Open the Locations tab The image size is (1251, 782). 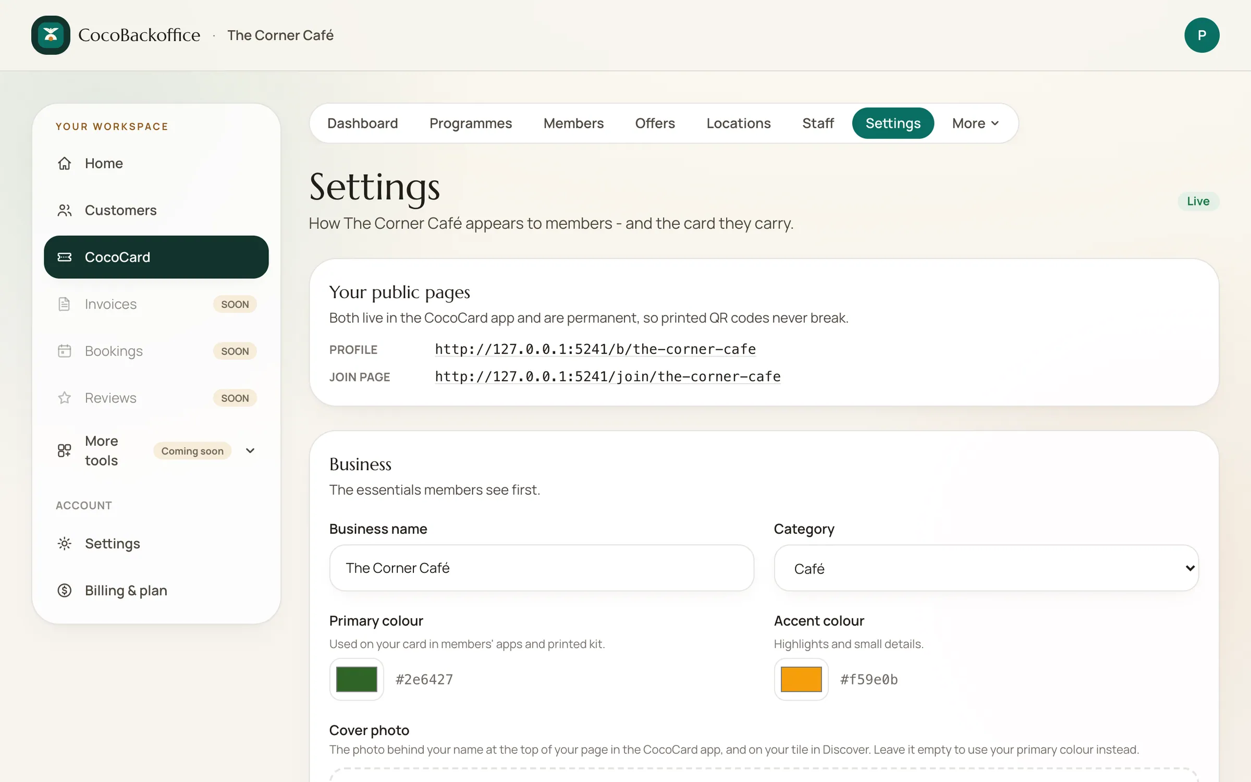738,123
